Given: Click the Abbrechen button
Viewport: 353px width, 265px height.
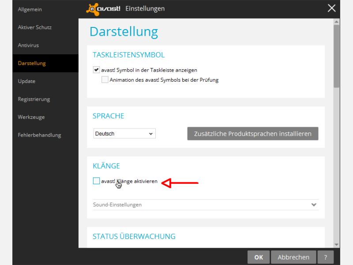Looking at the screenshot, I should click(x=293, y=257).
